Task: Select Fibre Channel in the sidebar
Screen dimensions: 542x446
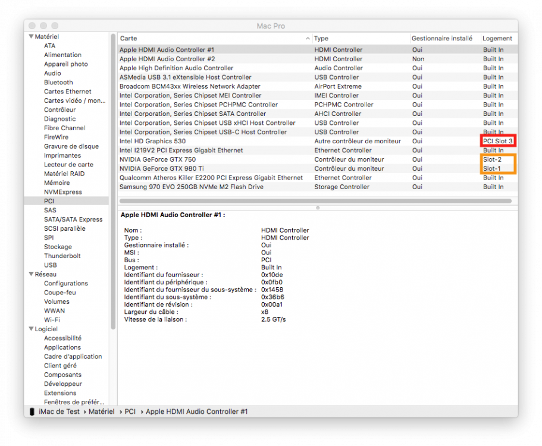Action: click(64, 128)
